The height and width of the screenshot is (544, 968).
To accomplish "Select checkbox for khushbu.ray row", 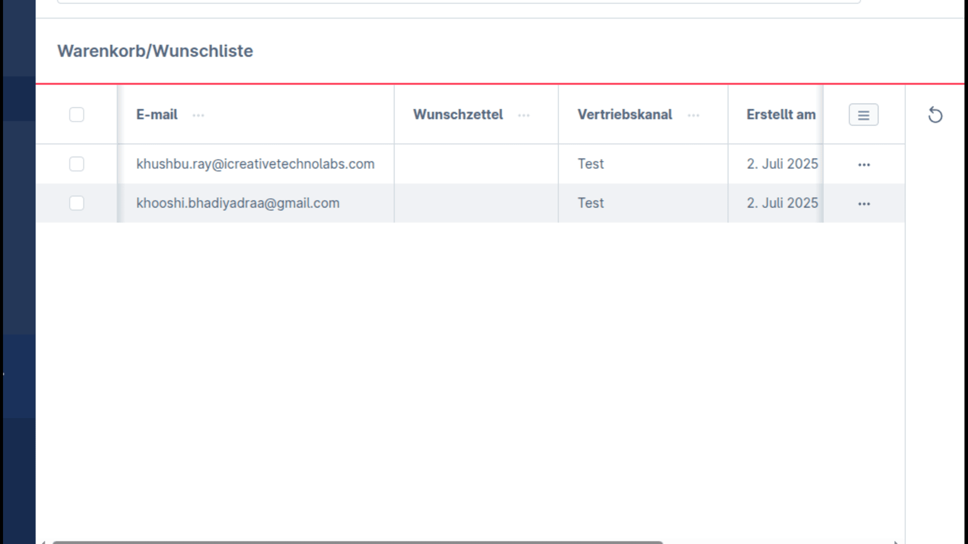I will (x=77, y=164).
